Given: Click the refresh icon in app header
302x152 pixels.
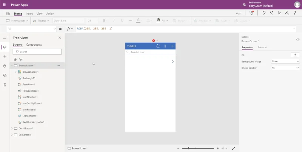Looking at the screenshot, I should (x=158, y=46).
